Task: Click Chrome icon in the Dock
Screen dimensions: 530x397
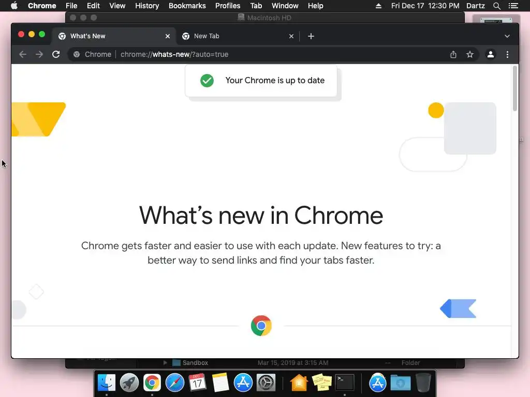Action: coord(152,383)
